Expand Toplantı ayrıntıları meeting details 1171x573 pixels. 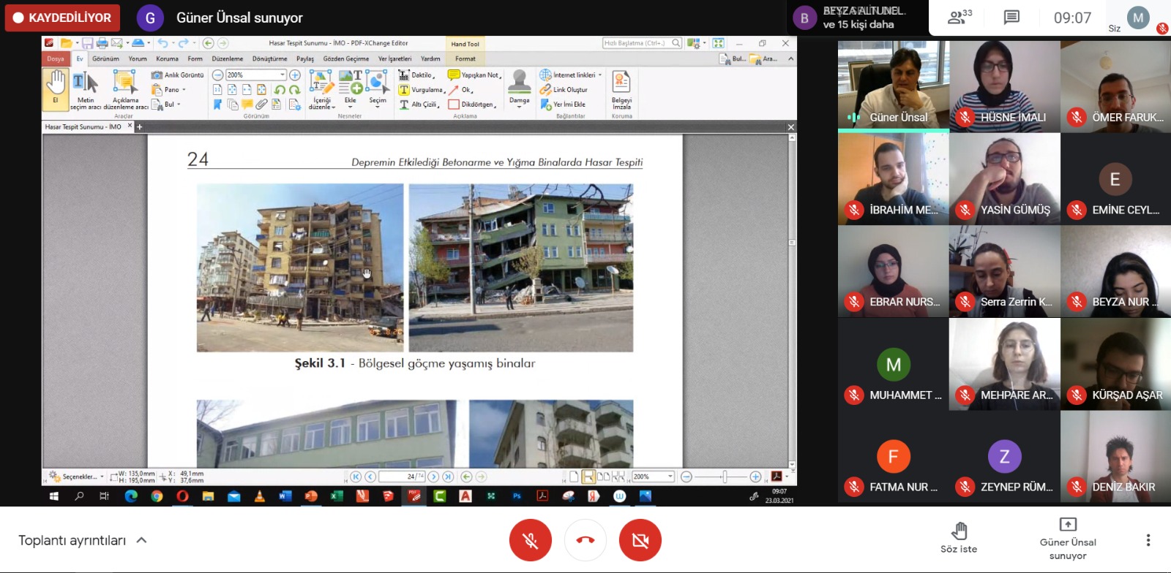[x=83, y=540]
